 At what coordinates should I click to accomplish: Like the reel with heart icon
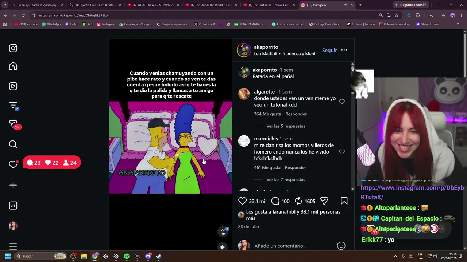click(242, 201)
